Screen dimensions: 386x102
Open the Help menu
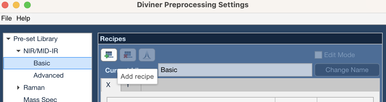(23, 19)
